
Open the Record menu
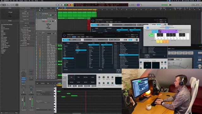point(26,1)
